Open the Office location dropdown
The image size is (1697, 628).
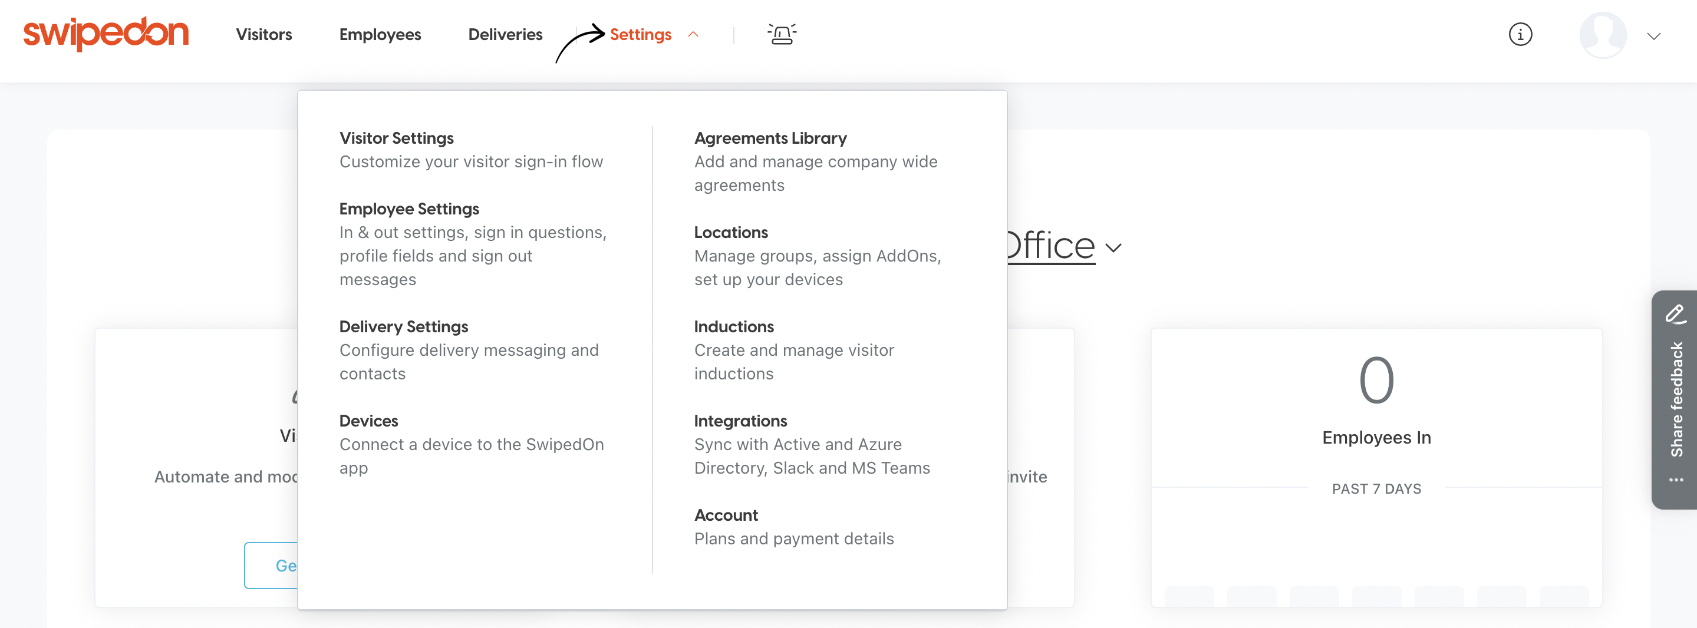[1113, 248]
